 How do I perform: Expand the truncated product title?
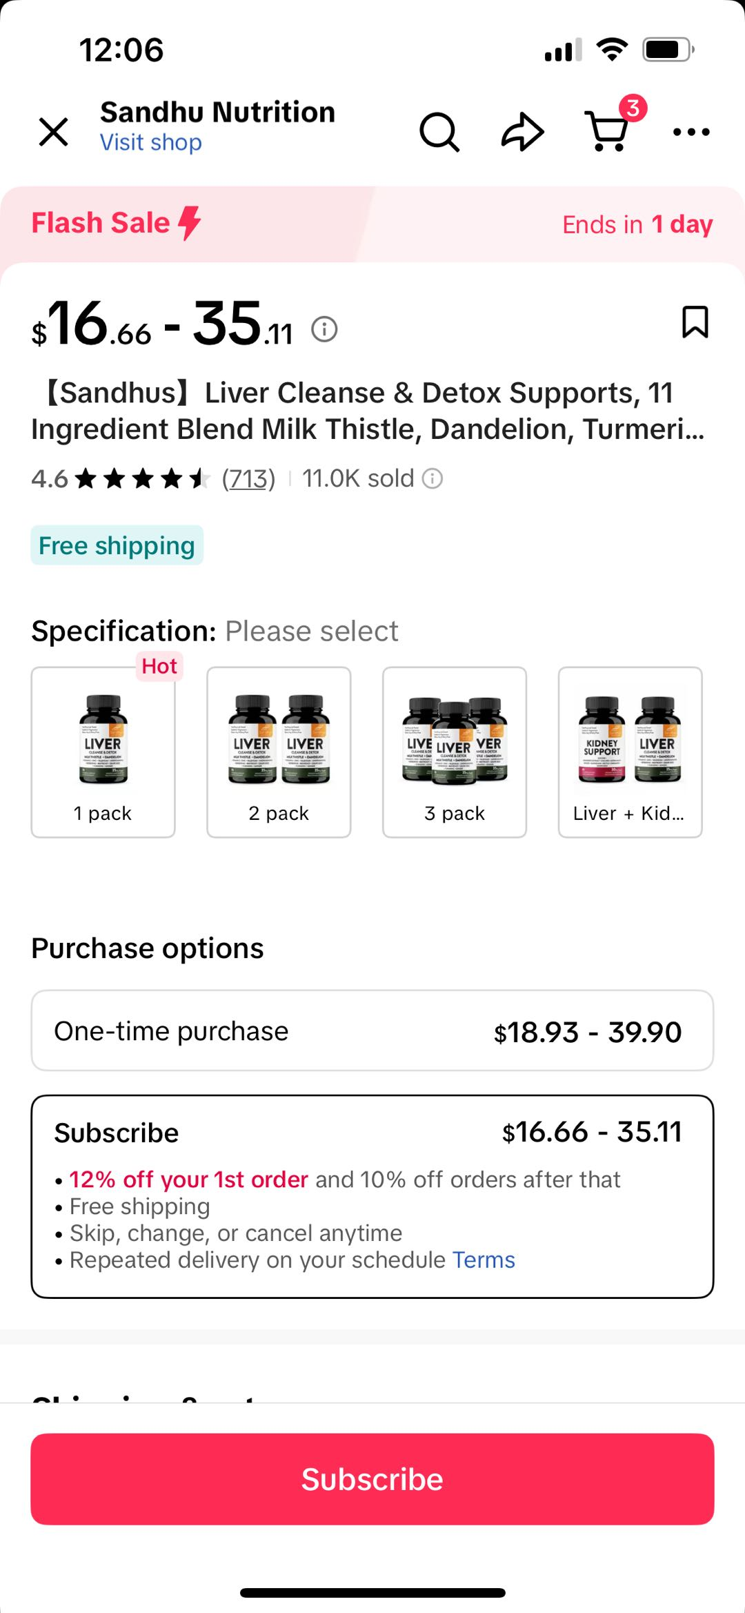368,411
